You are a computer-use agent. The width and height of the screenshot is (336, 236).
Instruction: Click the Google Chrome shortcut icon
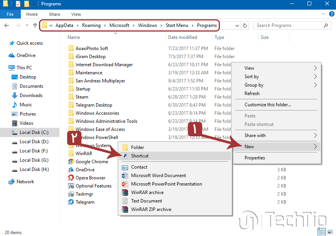coord(71,162)
